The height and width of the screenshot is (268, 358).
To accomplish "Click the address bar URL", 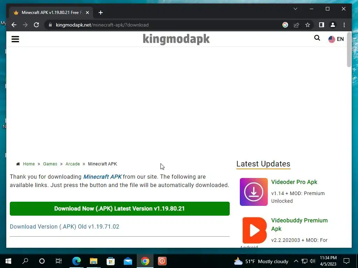I will [102, 25].
